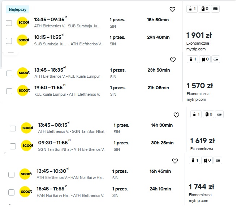Image resolution: width=237 pixels, height=207 pixels.
Task: Select checkbox for 19:50 – 11:55 KUL return flight
Action: click(x=9, y=91)
